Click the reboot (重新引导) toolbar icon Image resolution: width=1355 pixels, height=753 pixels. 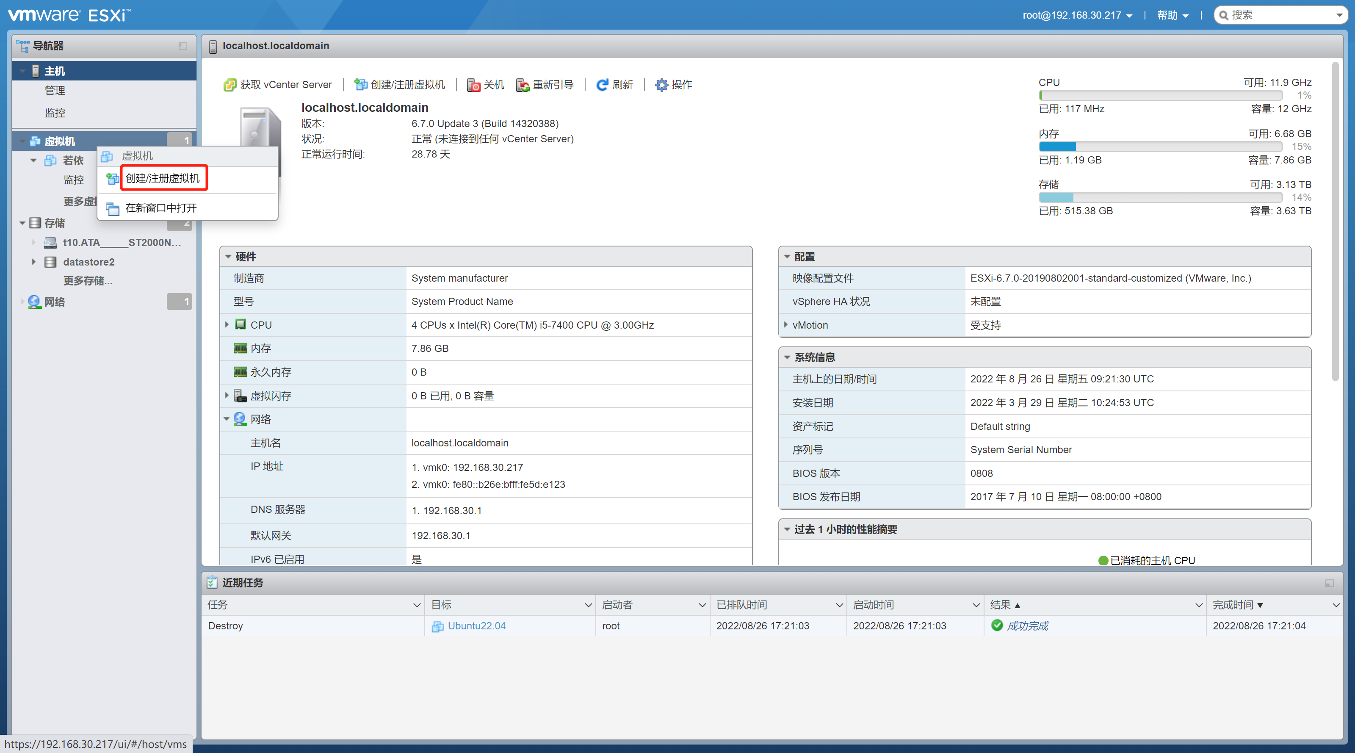pyautogui.click(x=523, y=85)
